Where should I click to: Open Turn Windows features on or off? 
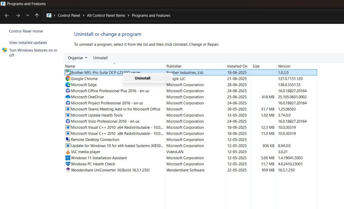coord(33,53)
